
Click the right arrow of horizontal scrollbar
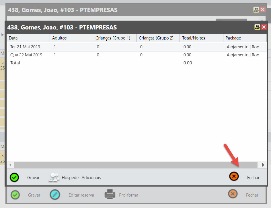coord(263,165)
